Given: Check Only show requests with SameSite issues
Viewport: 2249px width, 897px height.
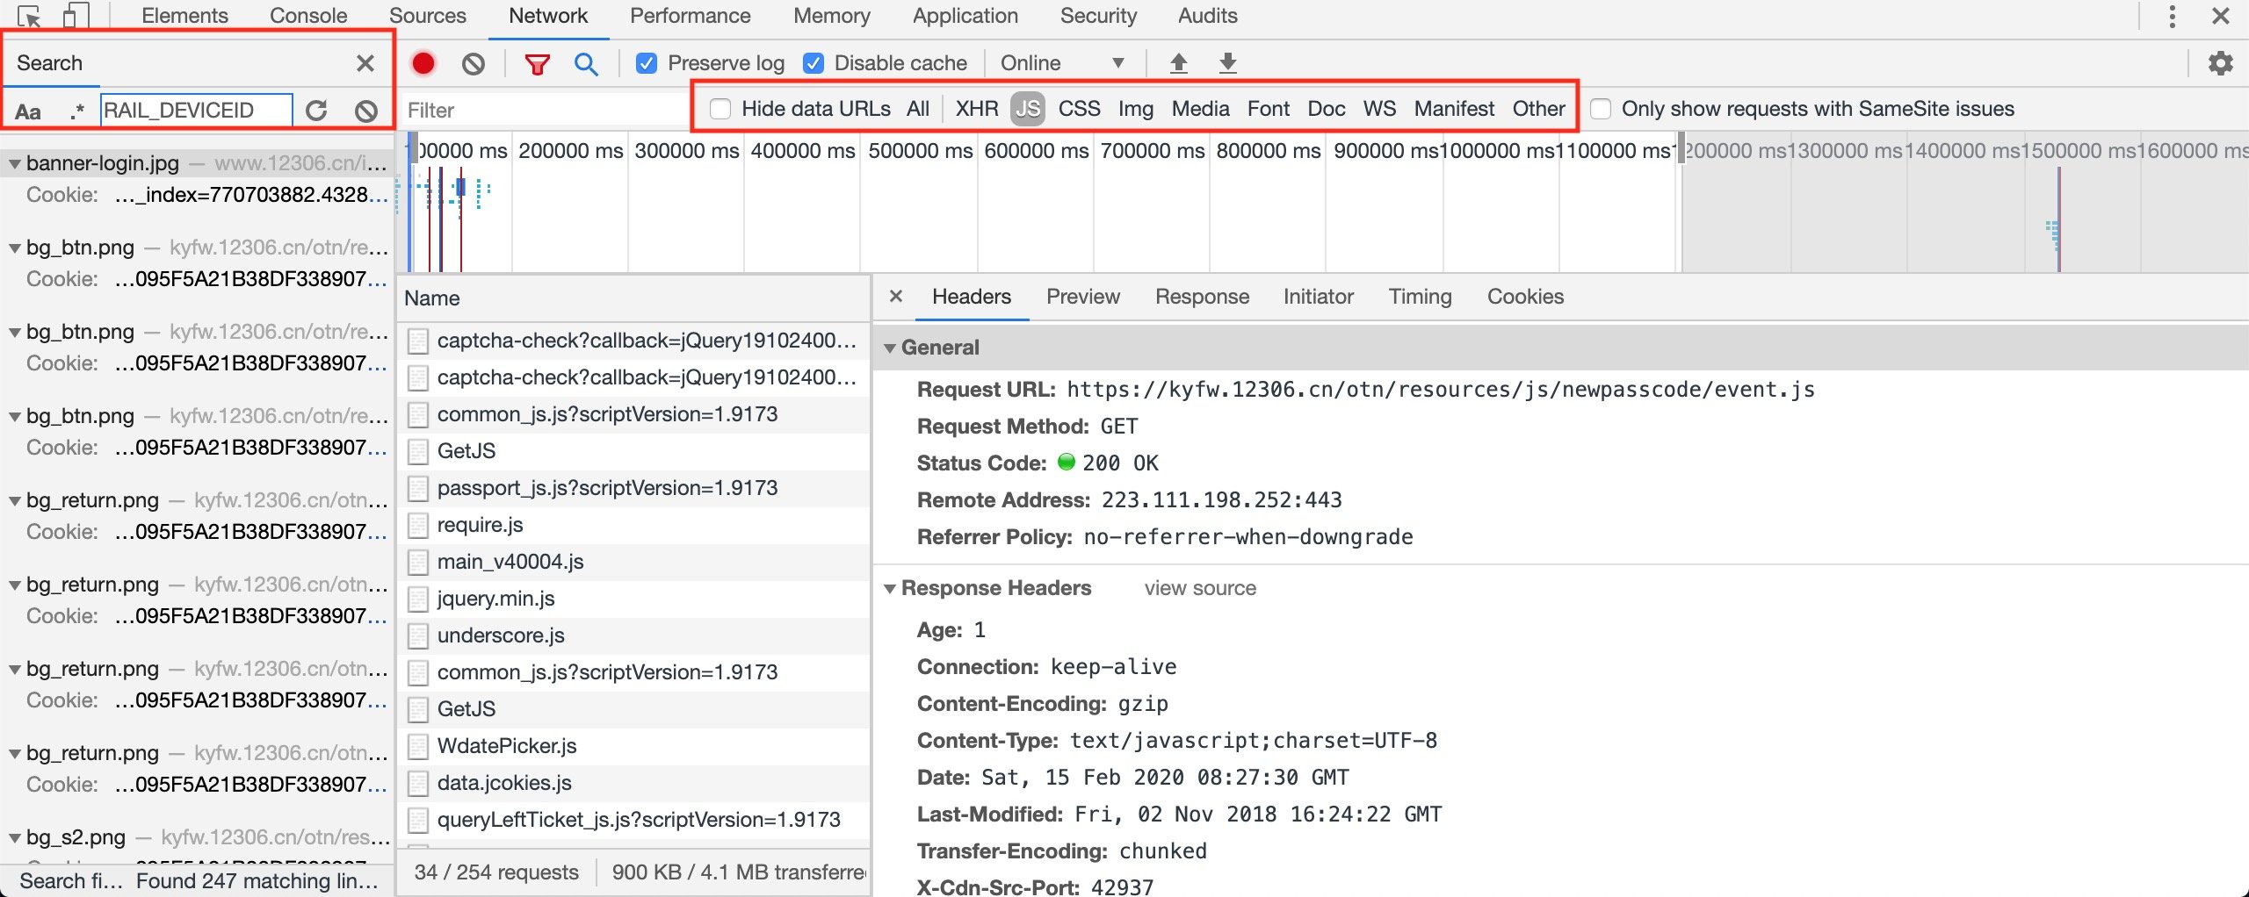Looking at the screenshot, I should click(x=1602, y=108).
